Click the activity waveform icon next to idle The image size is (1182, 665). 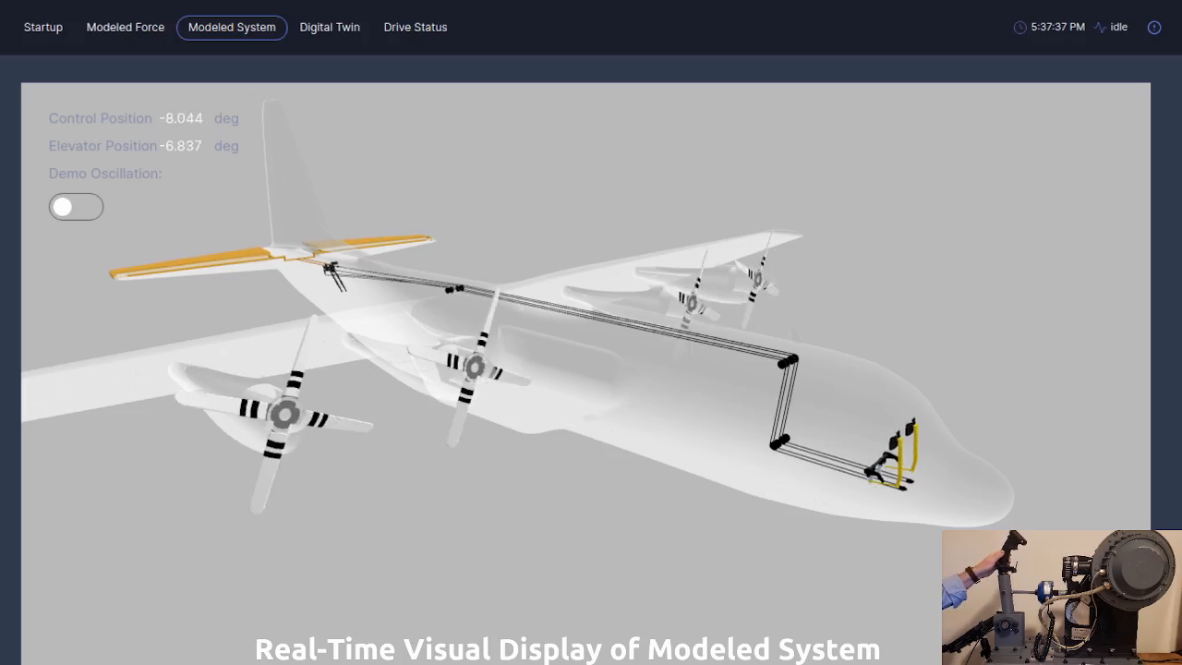(x=1099, y=28)
